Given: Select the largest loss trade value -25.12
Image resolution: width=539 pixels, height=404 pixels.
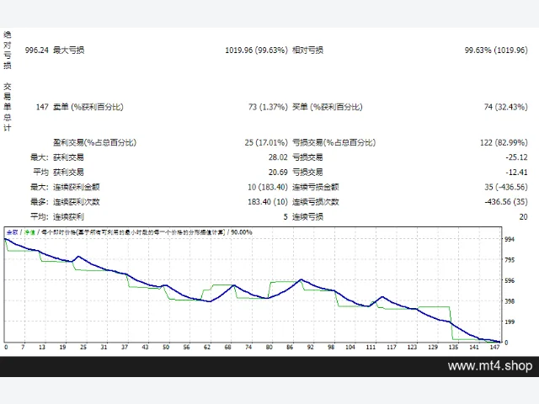Looking at the screenshot, I should coord(516,157).
